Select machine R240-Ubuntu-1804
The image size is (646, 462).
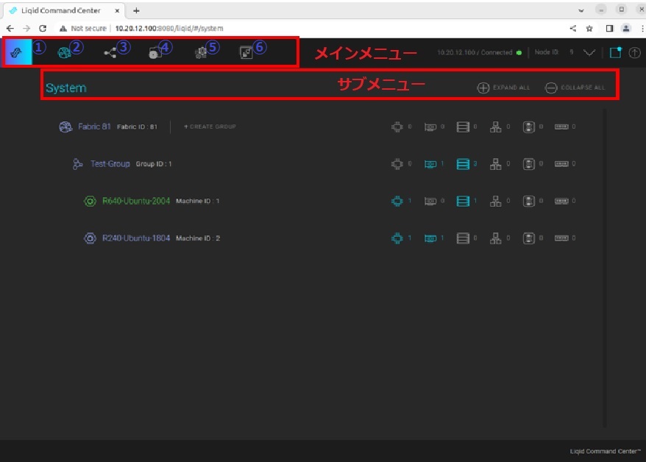136,238
